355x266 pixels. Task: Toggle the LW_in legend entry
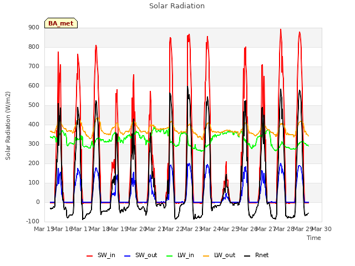pyautogui.click(x=180, y=255)
